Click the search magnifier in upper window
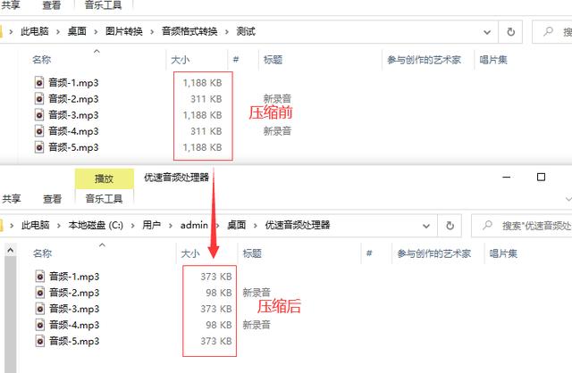The width and height of the screenshot is (572, 373). (x=548, y=32)
